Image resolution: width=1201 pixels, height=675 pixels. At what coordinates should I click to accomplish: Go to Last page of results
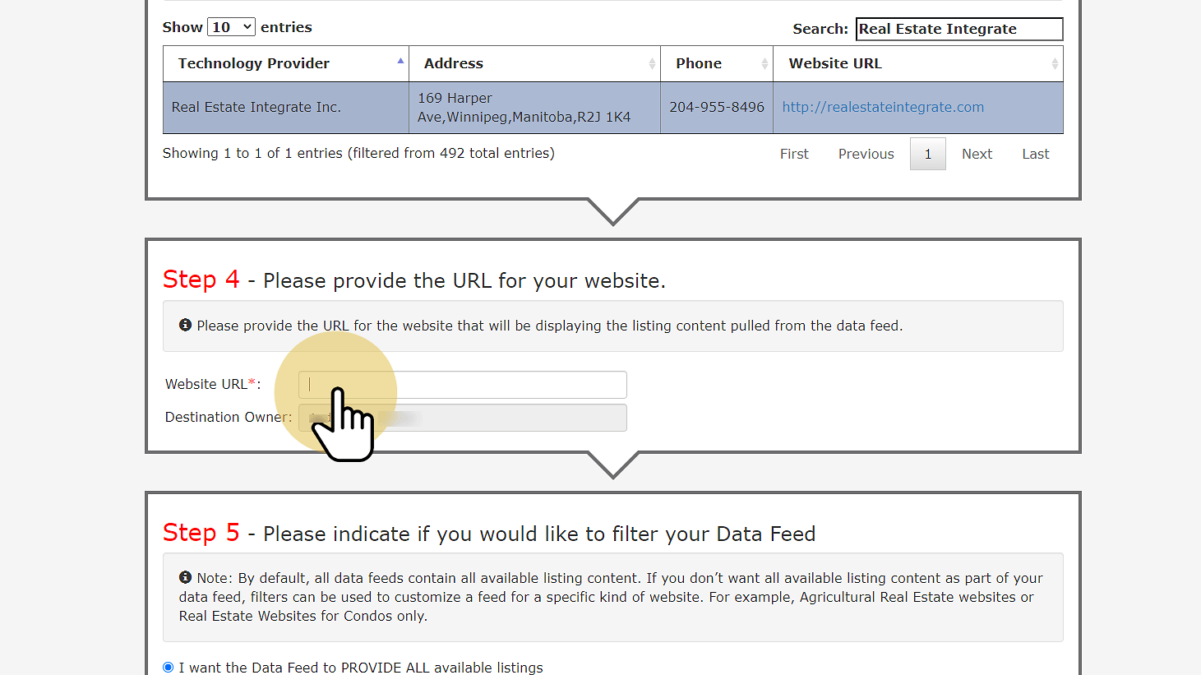[1035, 154]
